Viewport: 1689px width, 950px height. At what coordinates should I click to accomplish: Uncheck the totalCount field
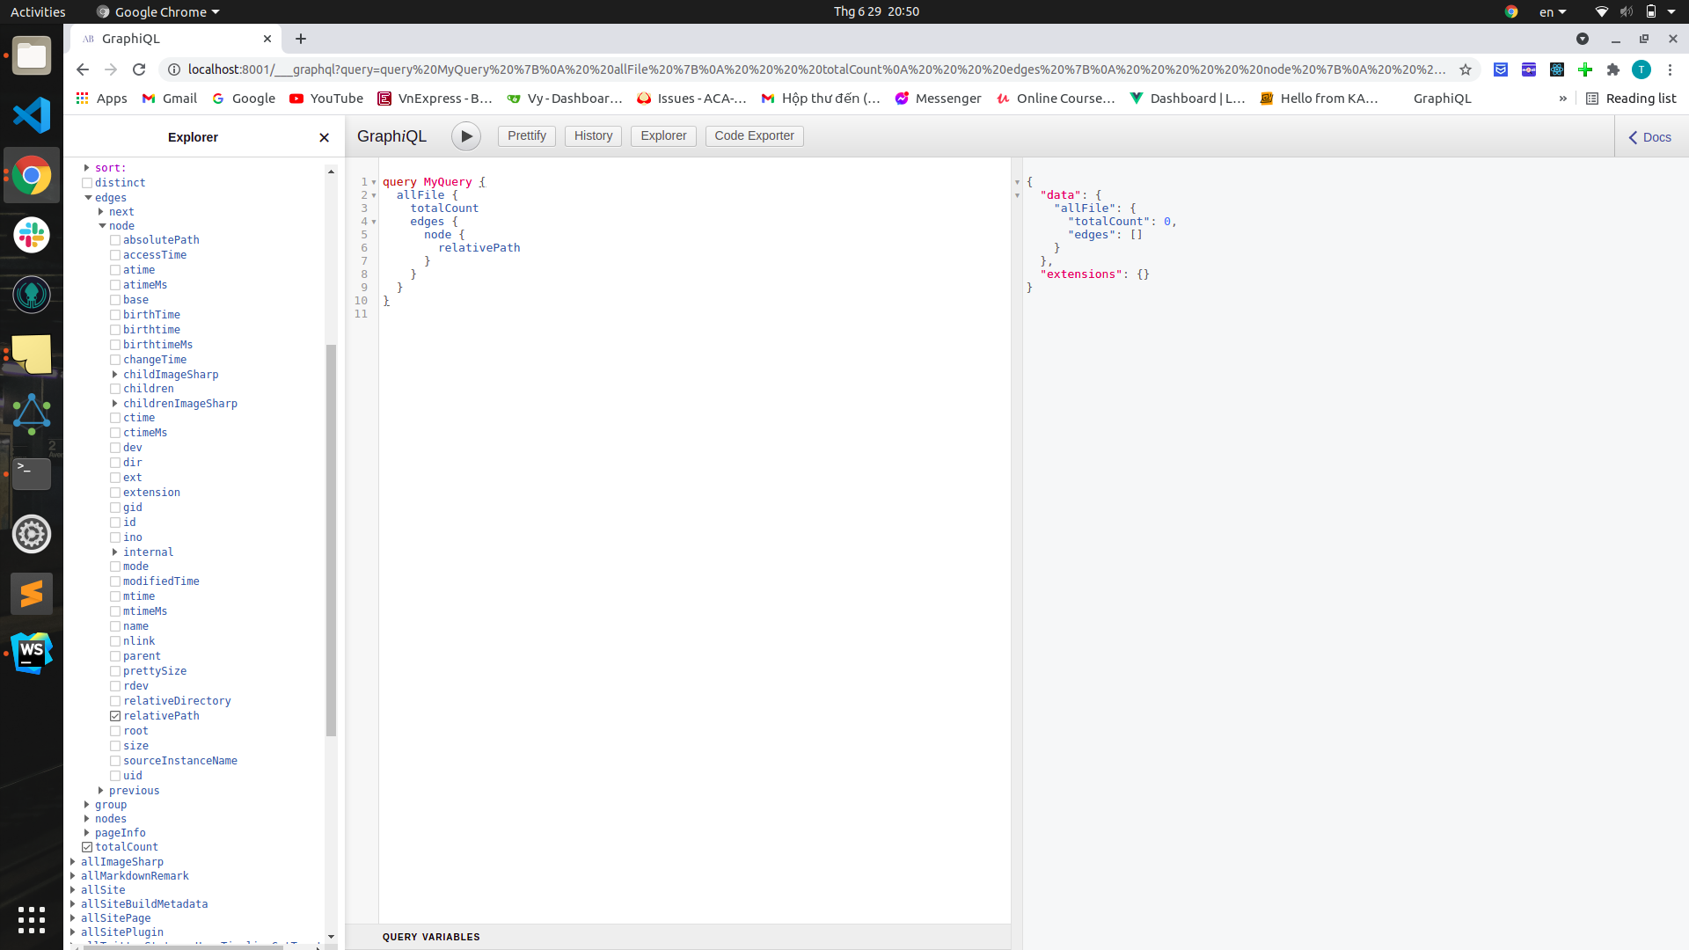(x=87, y=847)
